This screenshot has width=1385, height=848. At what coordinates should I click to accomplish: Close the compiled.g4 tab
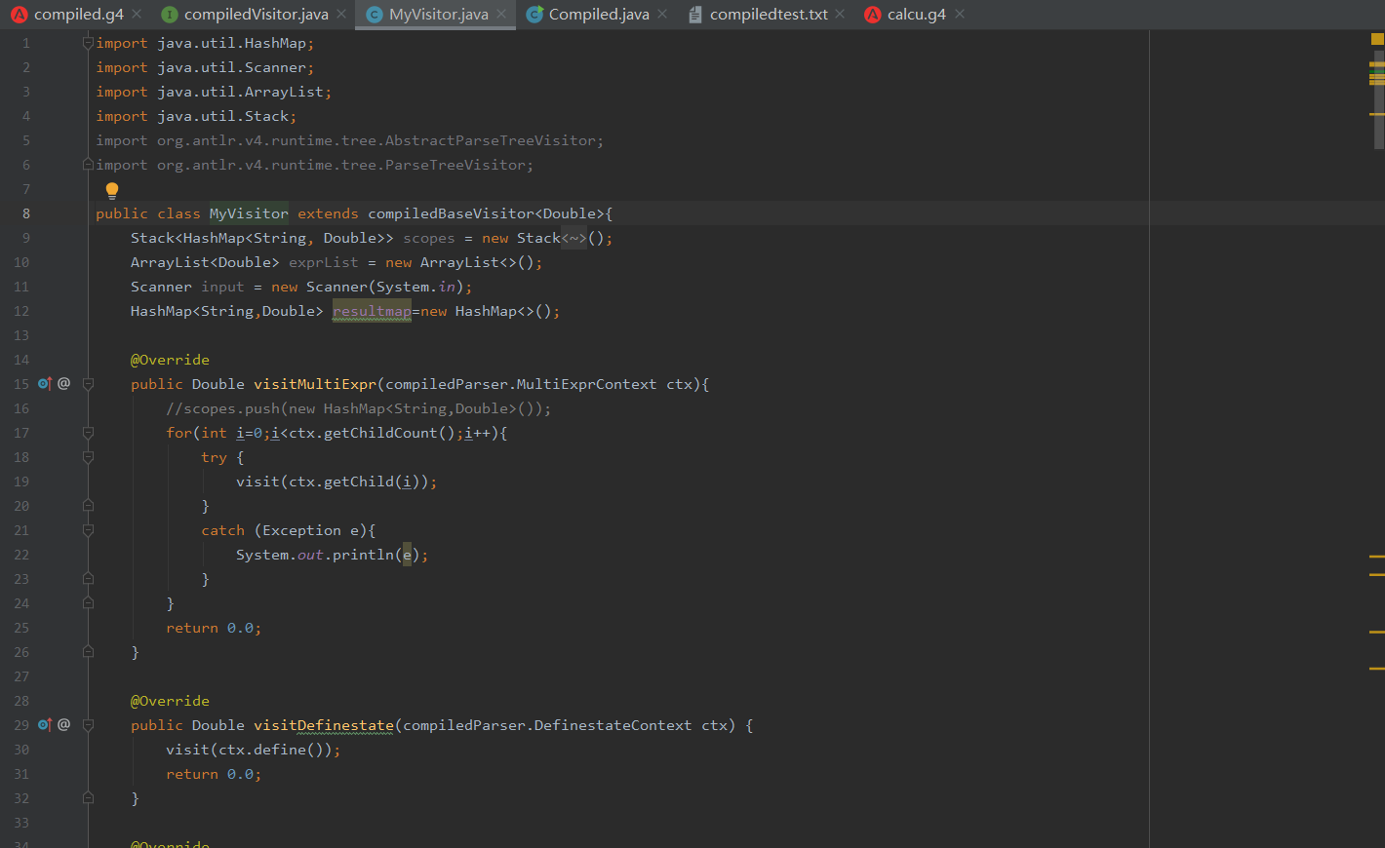click(137, 14)
